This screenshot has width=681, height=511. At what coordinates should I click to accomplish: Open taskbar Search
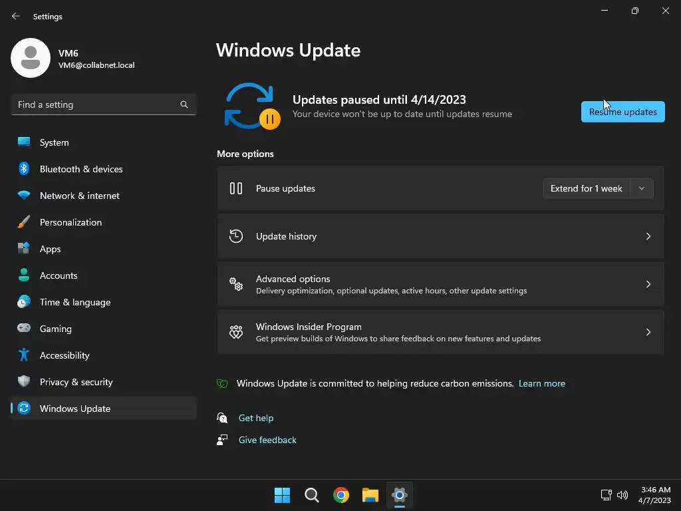312,495
